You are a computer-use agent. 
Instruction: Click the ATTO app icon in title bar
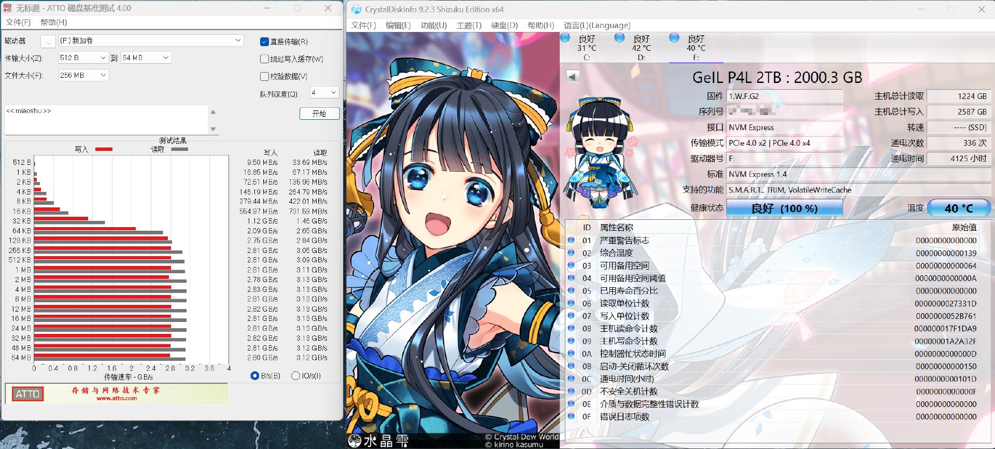tap(7, 8)
